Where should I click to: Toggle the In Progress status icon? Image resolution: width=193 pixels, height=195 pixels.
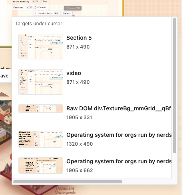(35, 7)
